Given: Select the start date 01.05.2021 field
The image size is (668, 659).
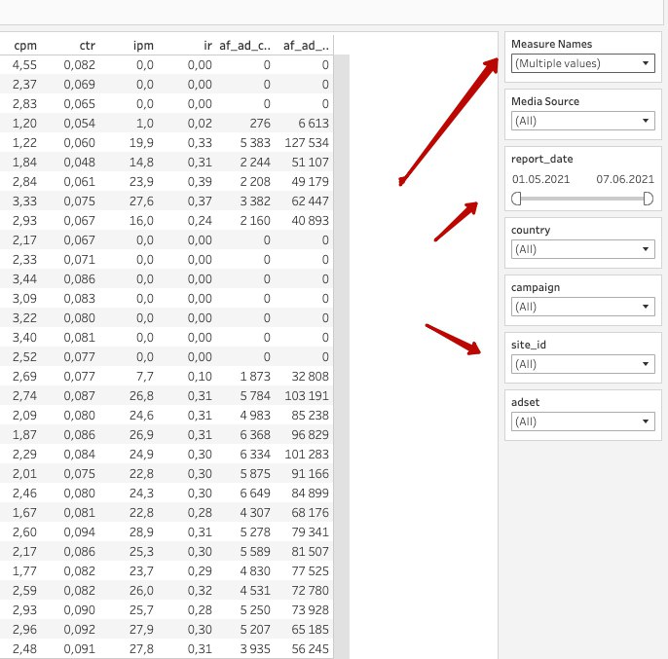Looking at the screenshot, I should [x=540, y=179].
